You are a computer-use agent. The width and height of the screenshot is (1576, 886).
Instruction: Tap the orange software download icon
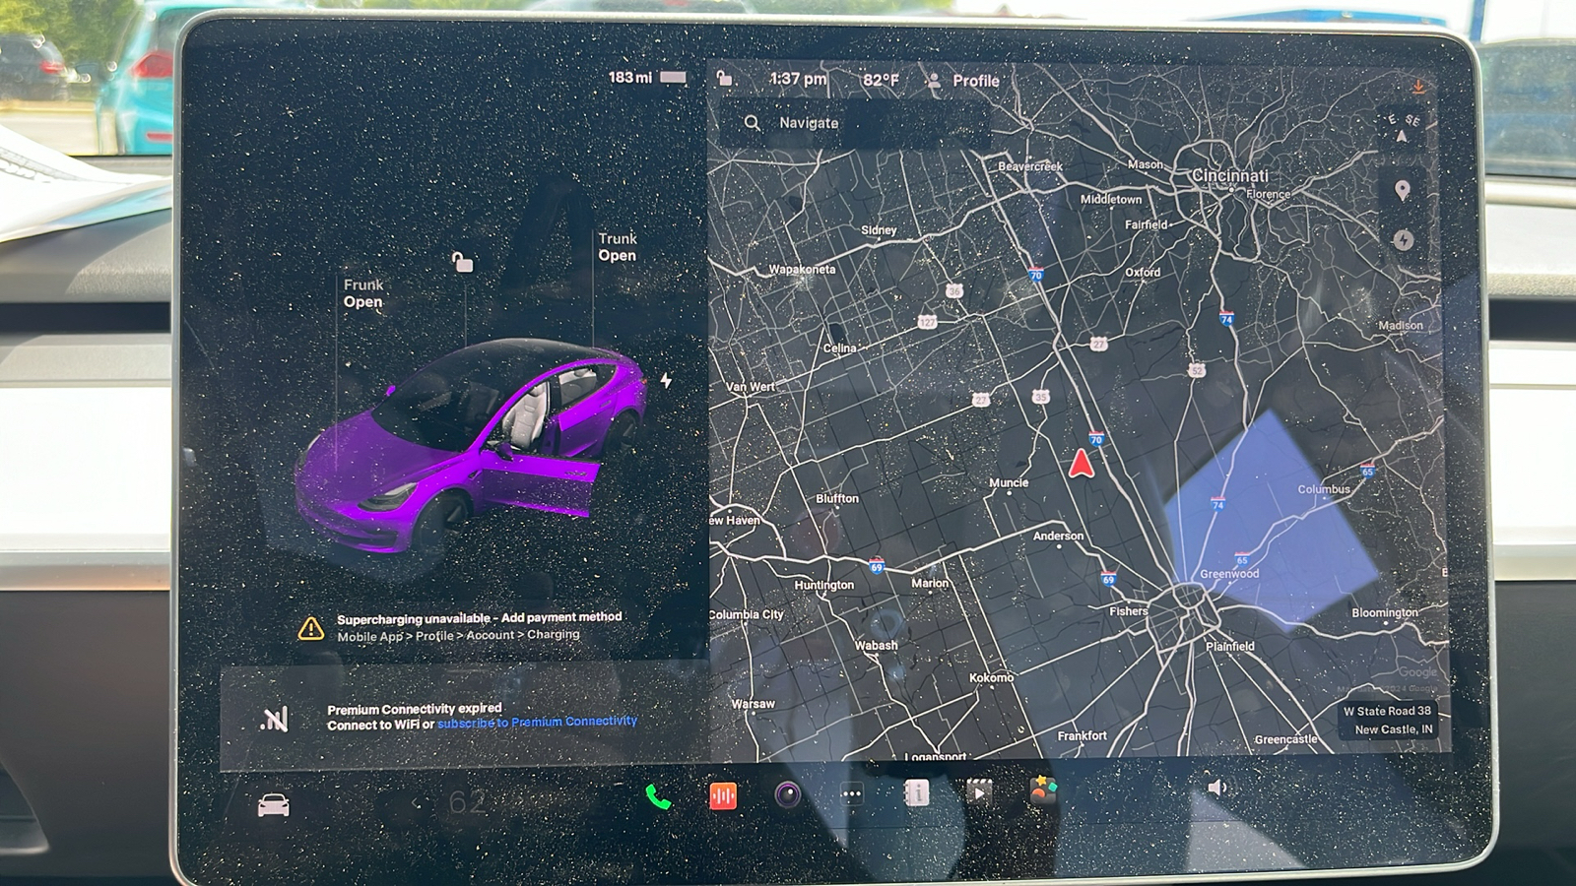point(1418,87)
